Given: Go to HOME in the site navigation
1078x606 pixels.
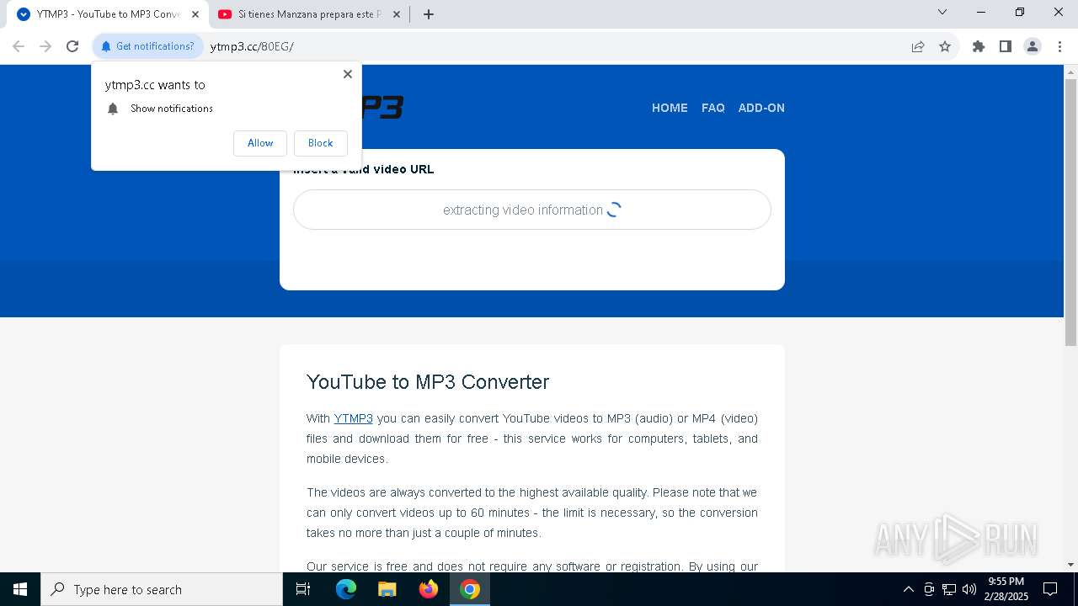Looking at the screenshot, I should [670, 108].
